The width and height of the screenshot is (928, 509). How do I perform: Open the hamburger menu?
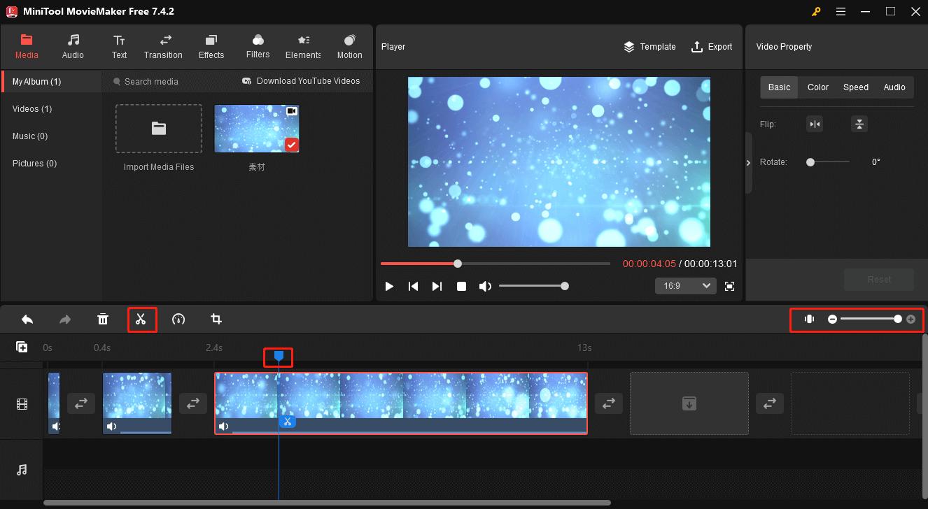(841, 12)
